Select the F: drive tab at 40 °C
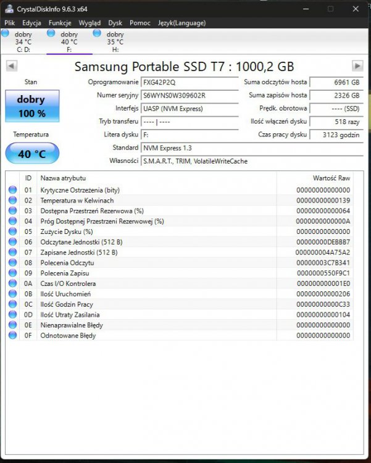 (x=69, y=41)
